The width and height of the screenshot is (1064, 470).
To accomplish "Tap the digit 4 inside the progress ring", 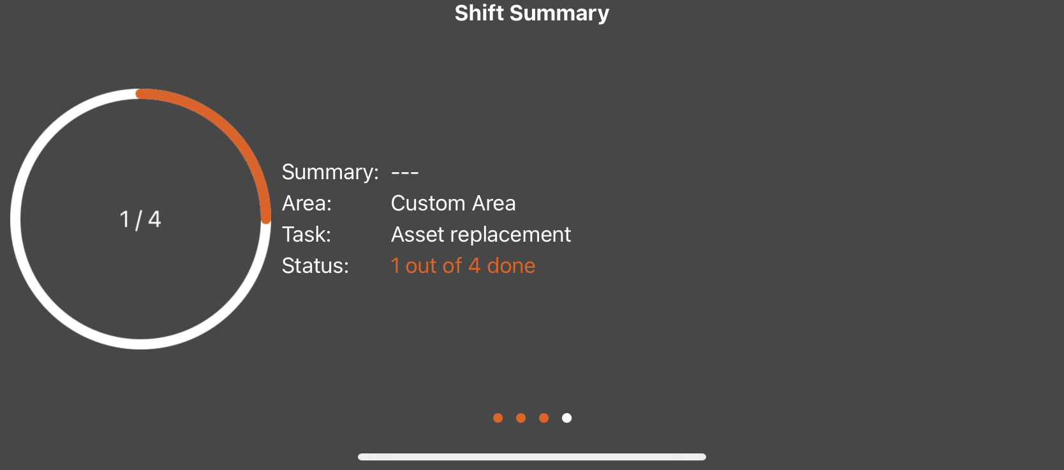I will coord(154,219).
